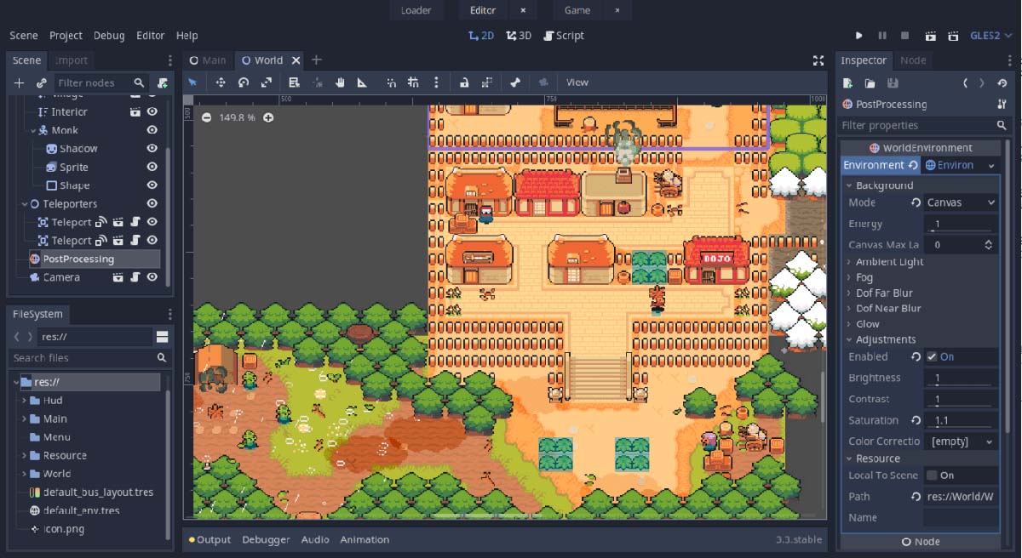Enable Local To Scene checkbox
Viewport: 1022px width, 558px height.
pyautogui.click(x=932, y=475)
